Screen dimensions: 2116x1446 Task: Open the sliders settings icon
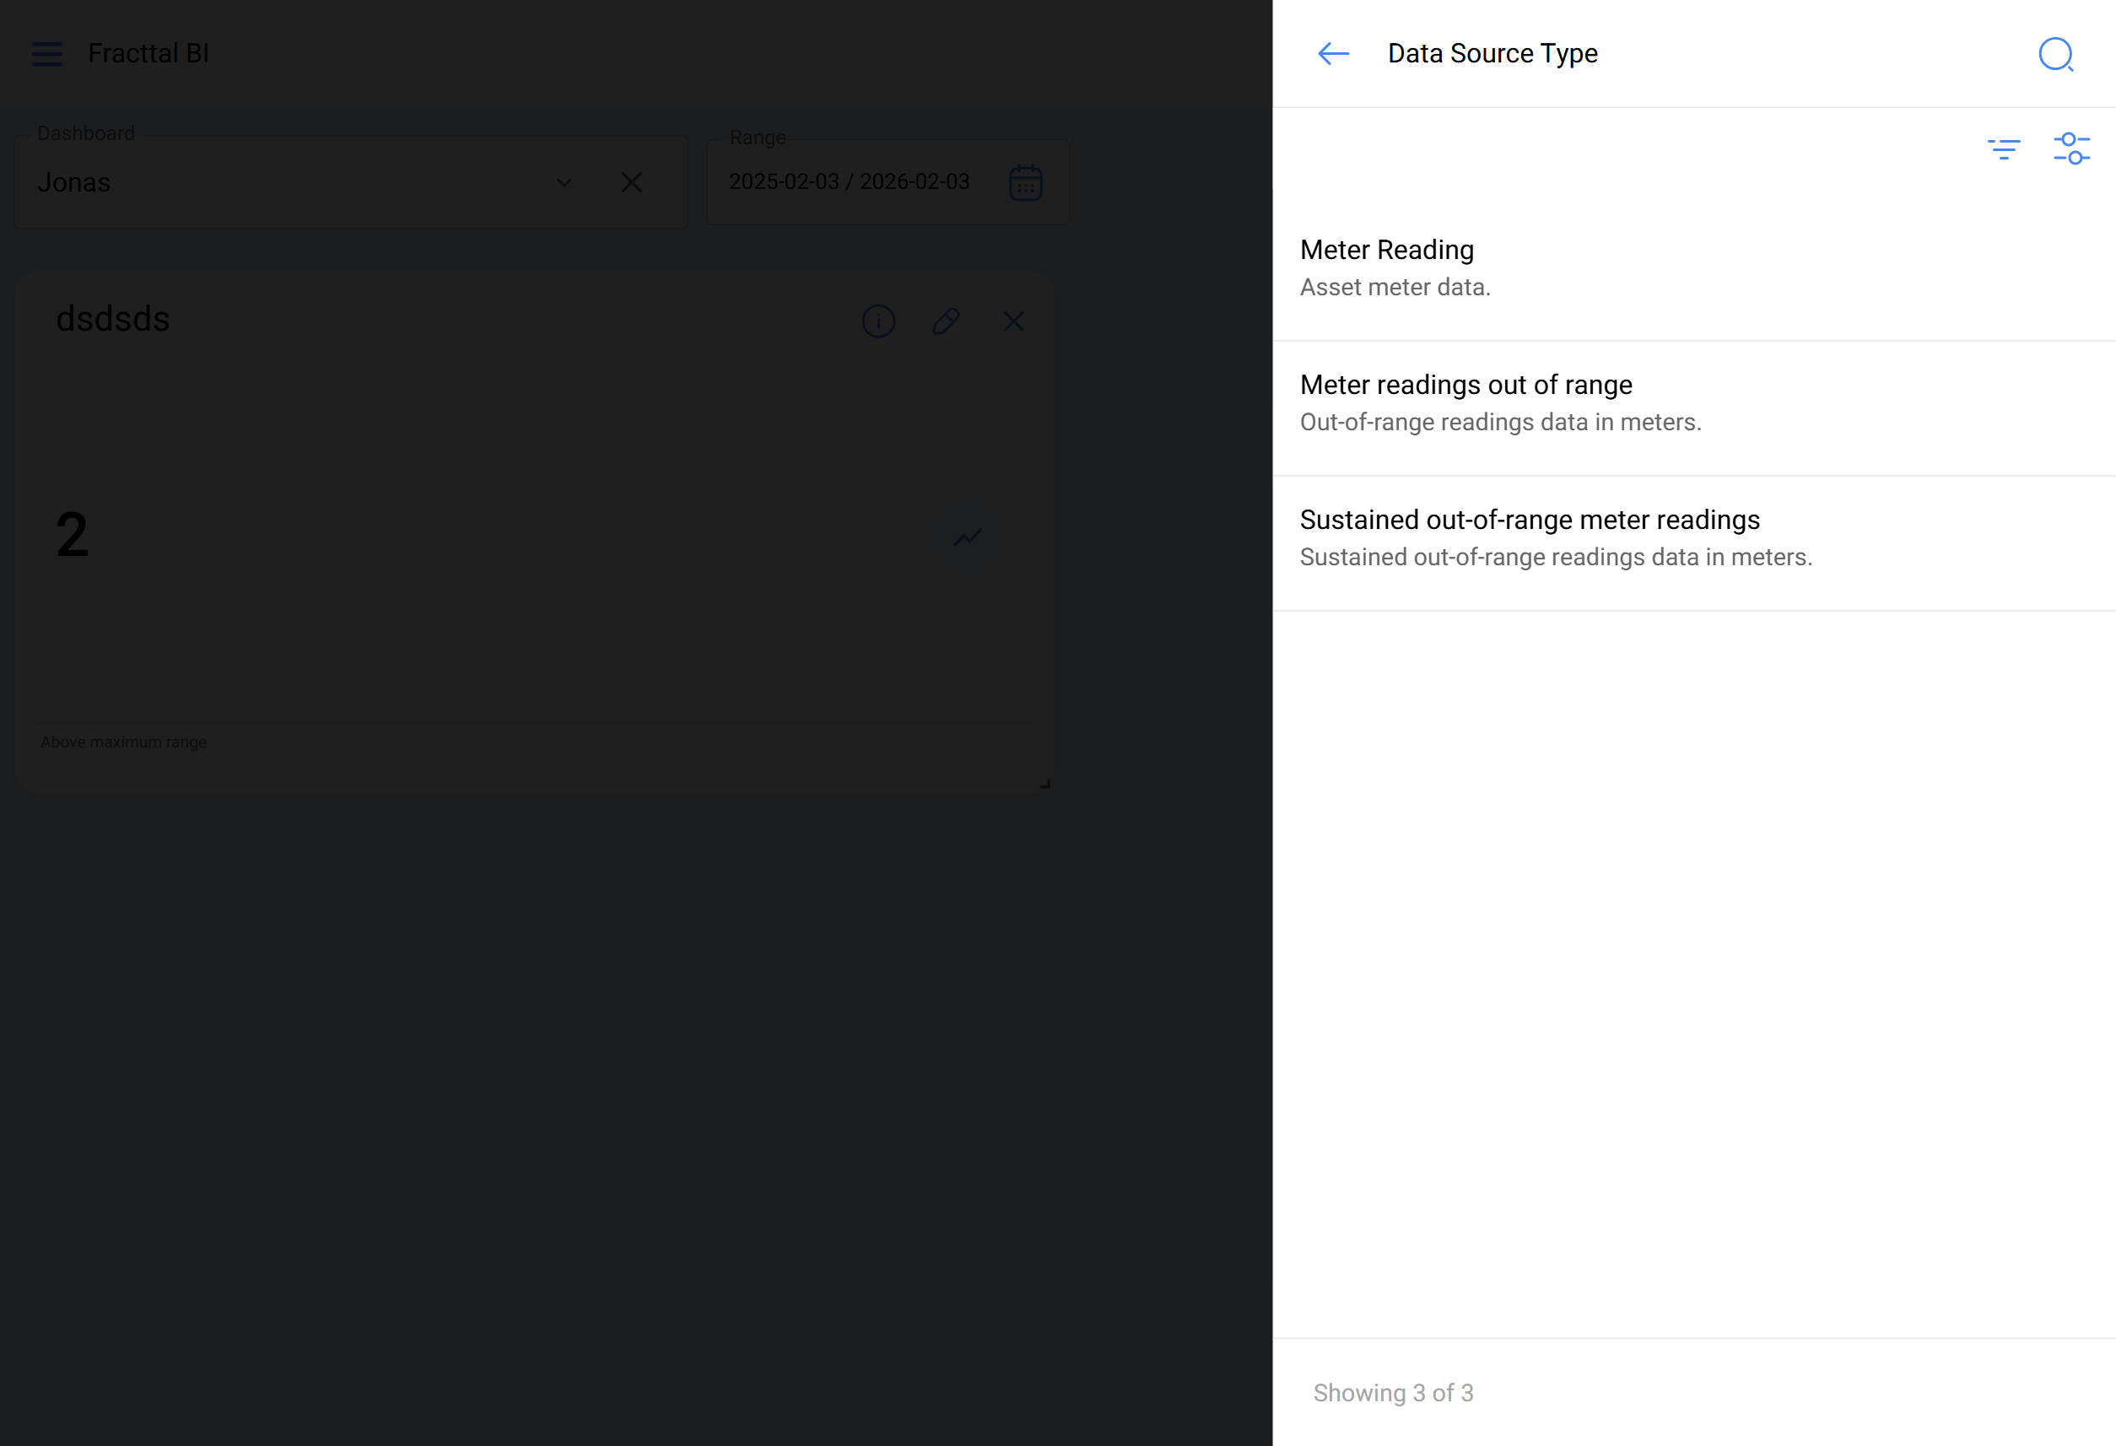click(2071, 148)
